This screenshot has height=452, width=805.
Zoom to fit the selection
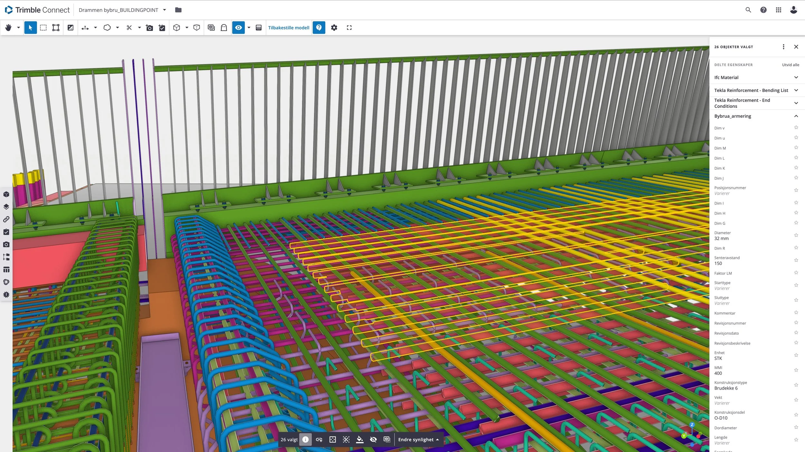click(x=333, y=439)
